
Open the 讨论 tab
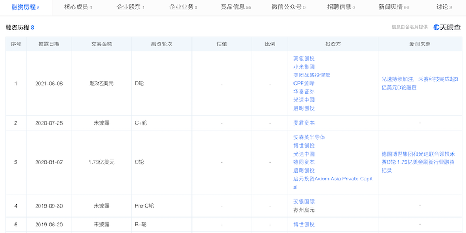[444, 7]
